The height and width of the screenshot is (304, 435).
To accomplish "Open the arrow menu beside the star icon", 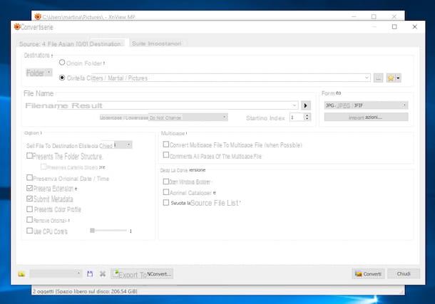I will click(x=398, y=78).
